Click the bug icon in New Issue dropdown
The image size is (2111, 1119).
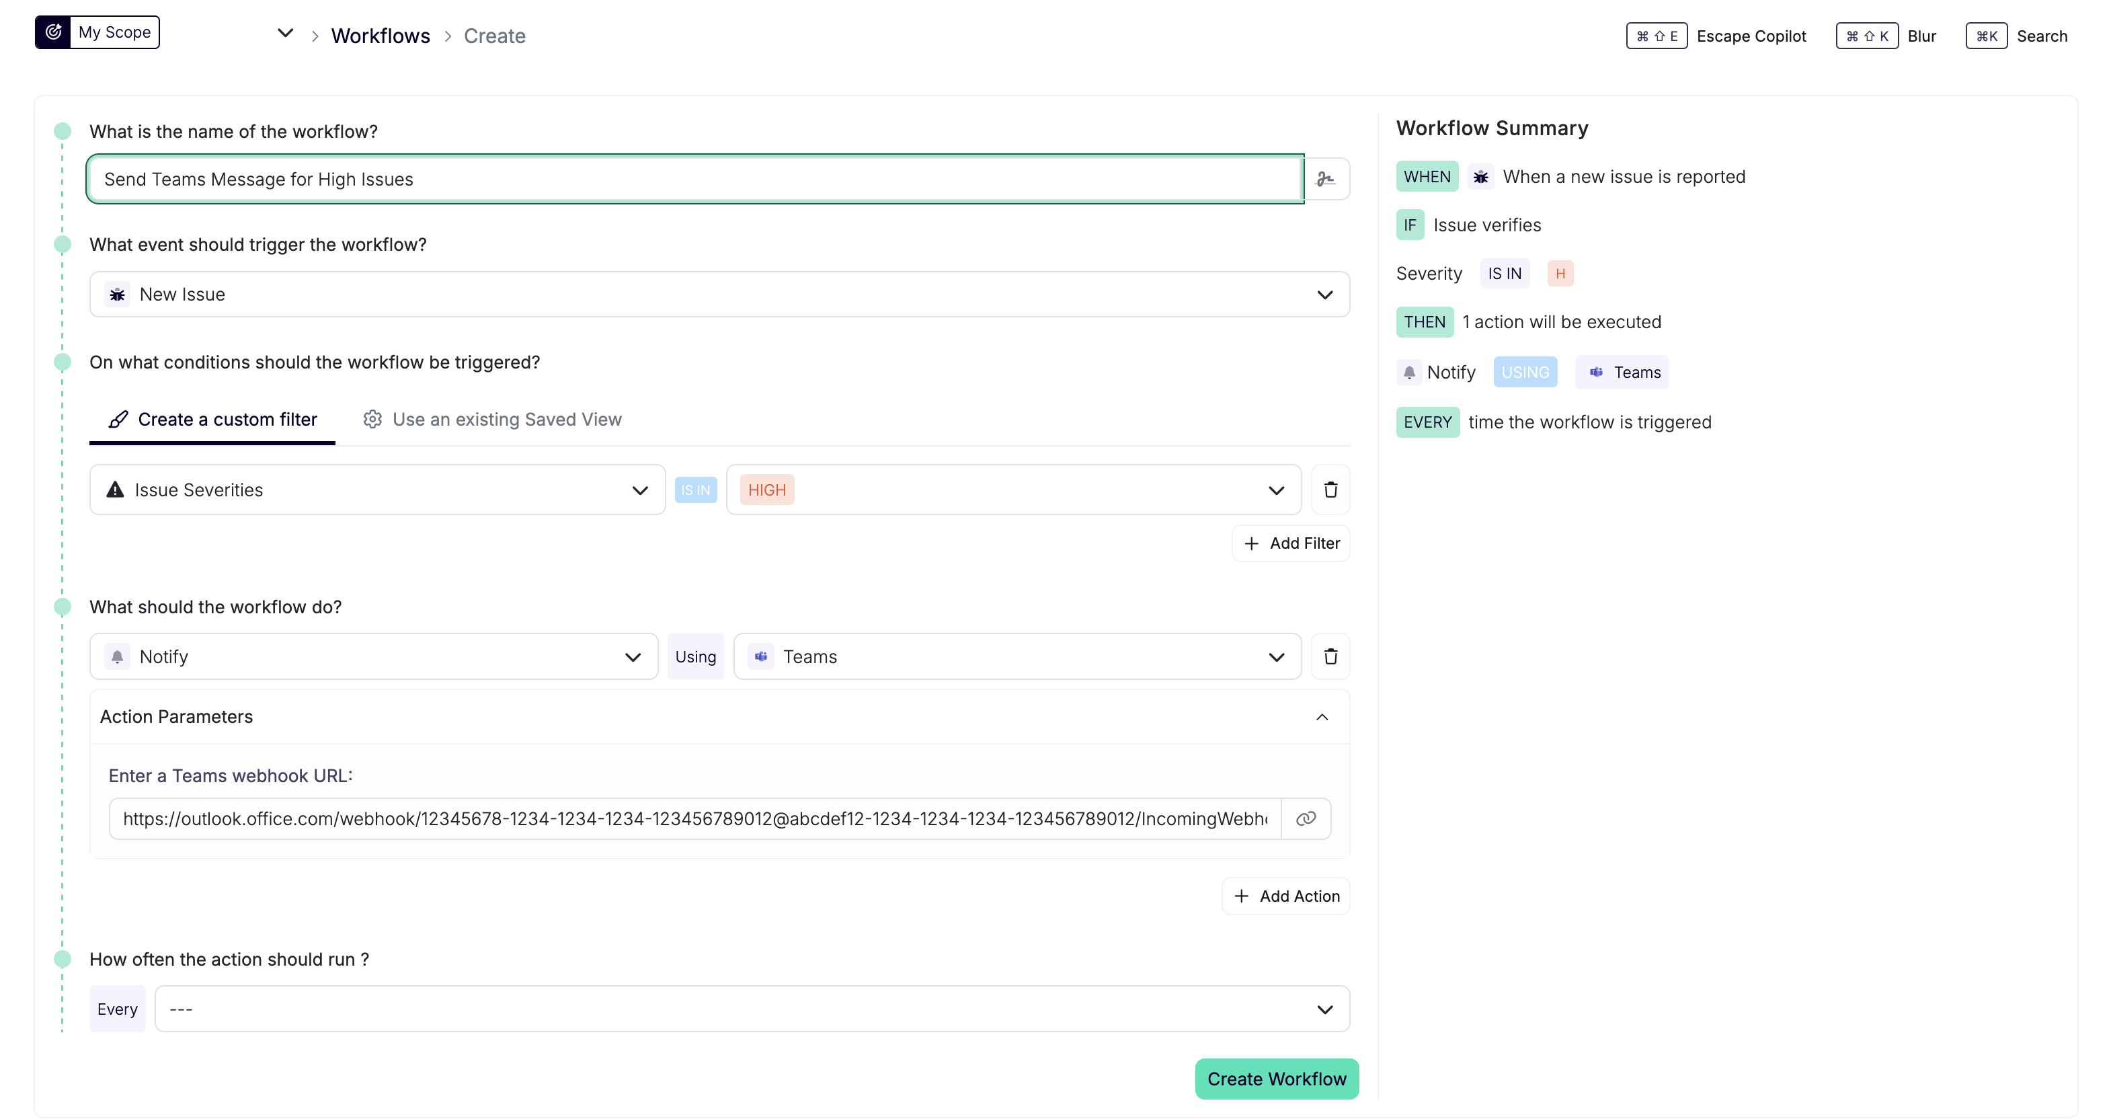pyautogui.click(x=117, y=295)
